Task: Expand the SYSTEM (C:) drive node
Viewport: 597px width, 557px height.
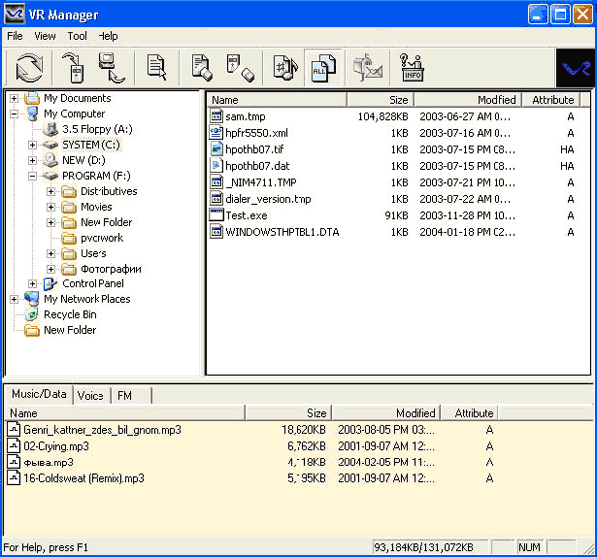Action: [33, 145]
